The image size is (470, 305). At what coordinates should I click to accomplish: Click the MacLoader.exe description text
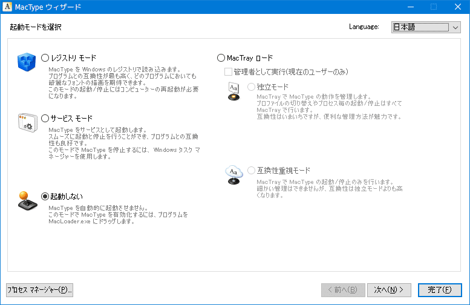pos(118,215)
